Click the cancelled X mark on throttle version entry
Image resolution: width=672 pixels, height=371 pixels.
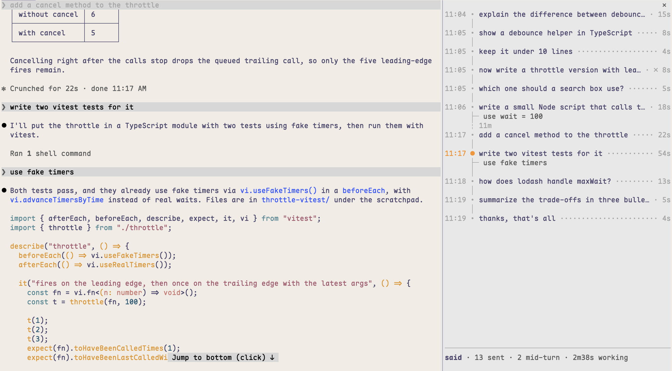(x=656, y=70)
